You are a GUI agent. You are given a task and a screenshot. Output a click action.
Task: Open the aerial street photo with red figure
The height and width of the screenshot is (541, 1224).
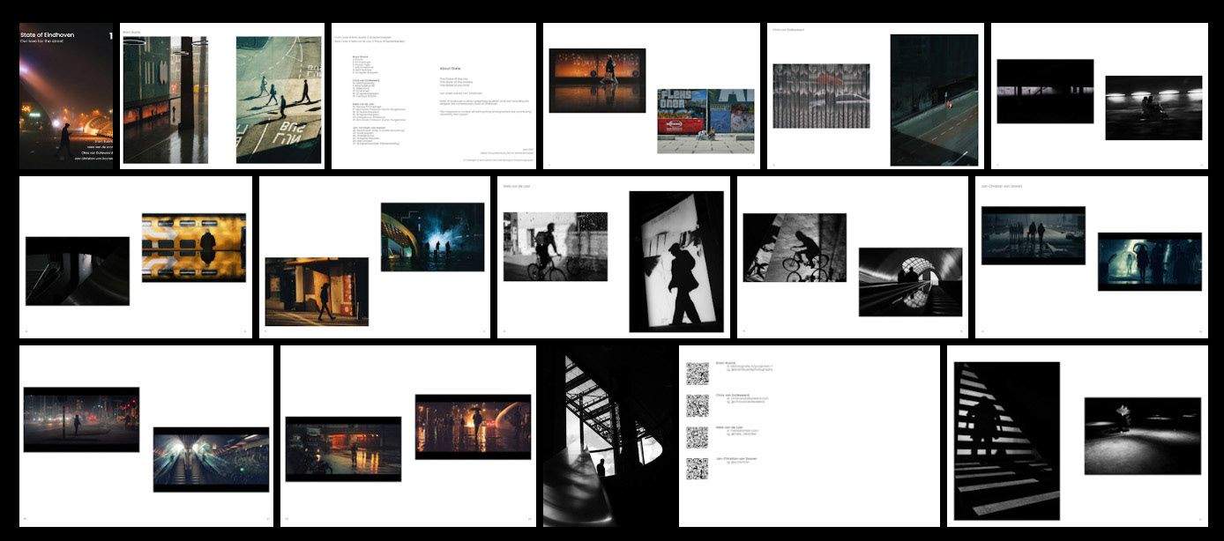(x=934, y=100)
